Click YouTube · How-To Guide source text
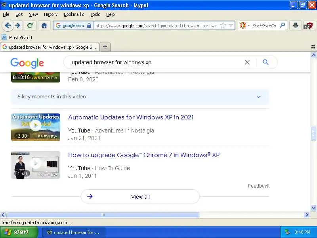Viewport: 317px width, 238px height. [x=99, y=168]
